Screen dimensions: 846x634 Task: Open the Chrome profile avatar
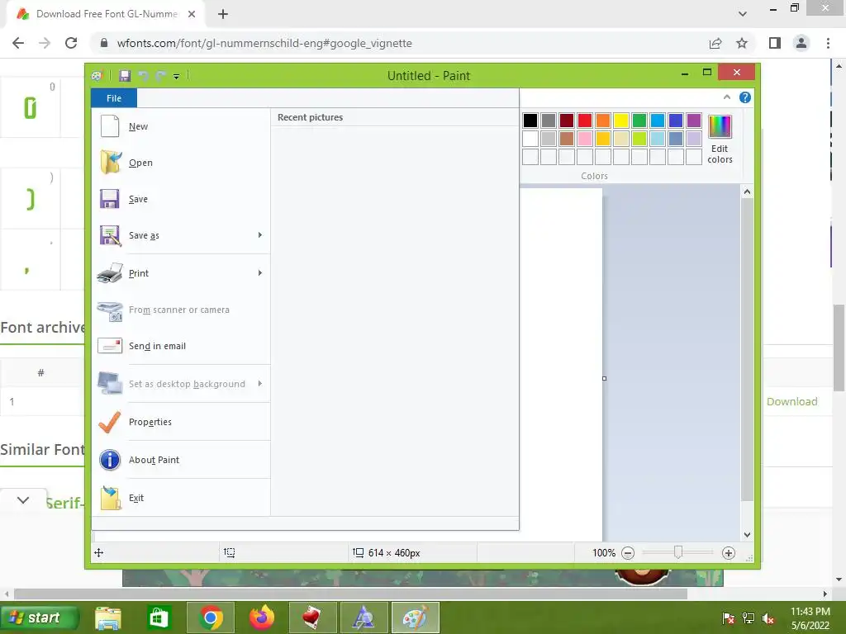tap(801, 43)
